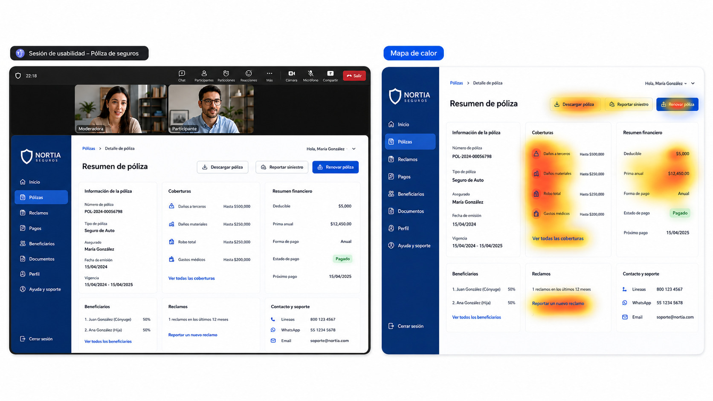The width and height of the screenshot is (713, 401).
Task: Open Pagos in the heat map sidebar
Action: click(410, 176)
